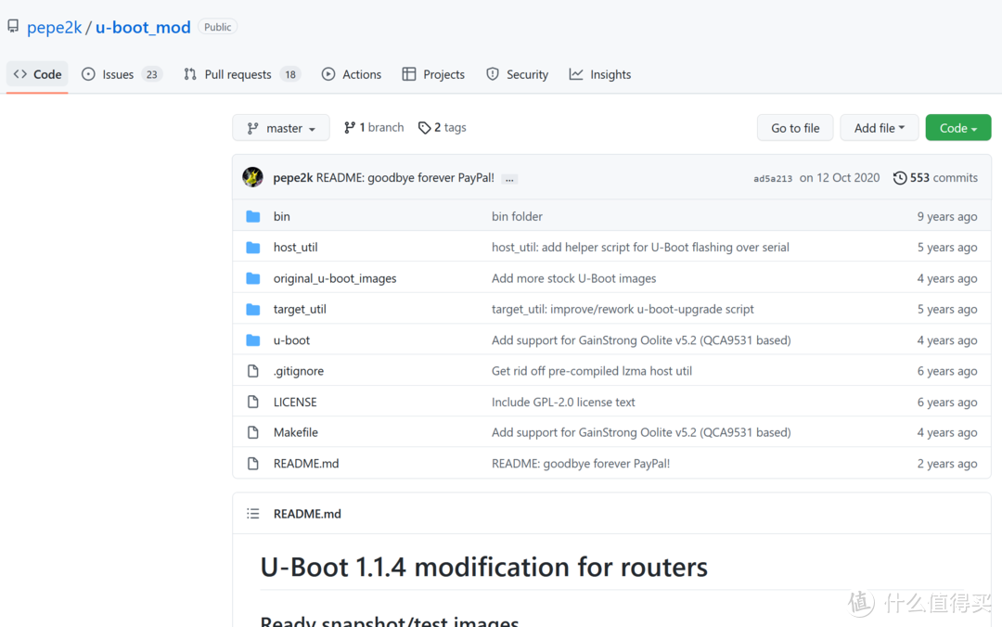
Task: Click the repository icon beside pepe2k
Action: click(x=13, y=27)
